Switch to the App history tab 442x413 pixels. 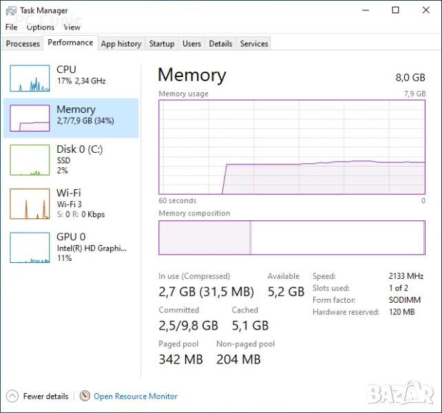[x=120, y=43]
